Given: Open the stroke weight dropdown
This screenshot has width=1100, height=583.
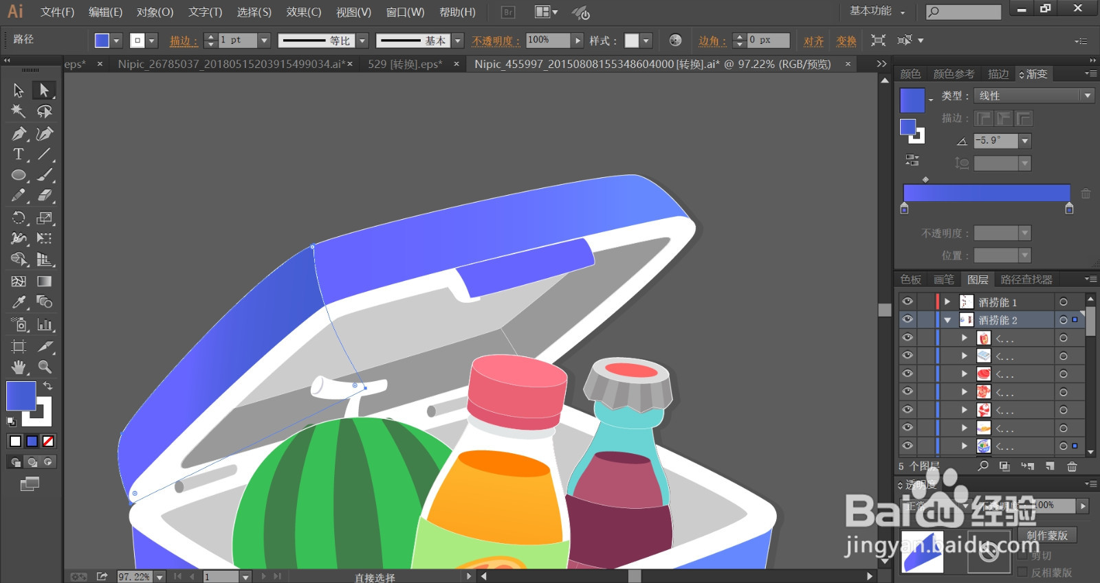Looking at the screenshot, I should (x=264, y=41).
